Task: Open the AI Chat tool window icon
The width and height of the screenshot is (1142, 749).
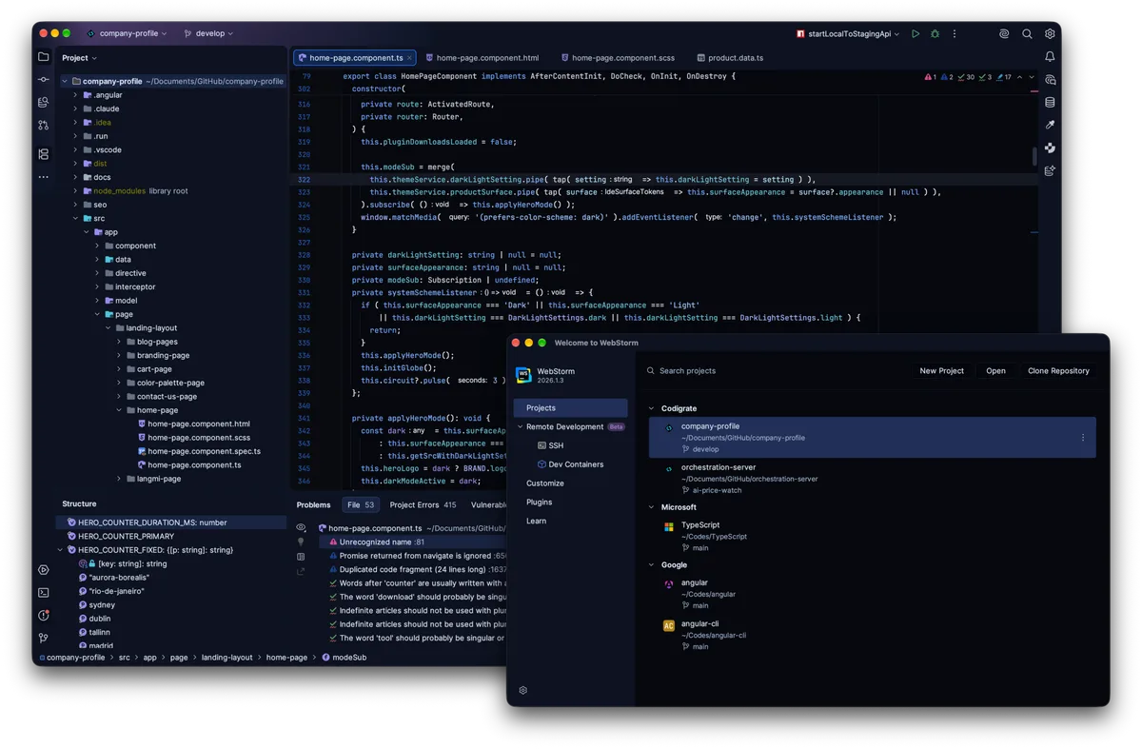Action: click(x=1050, y=80)
